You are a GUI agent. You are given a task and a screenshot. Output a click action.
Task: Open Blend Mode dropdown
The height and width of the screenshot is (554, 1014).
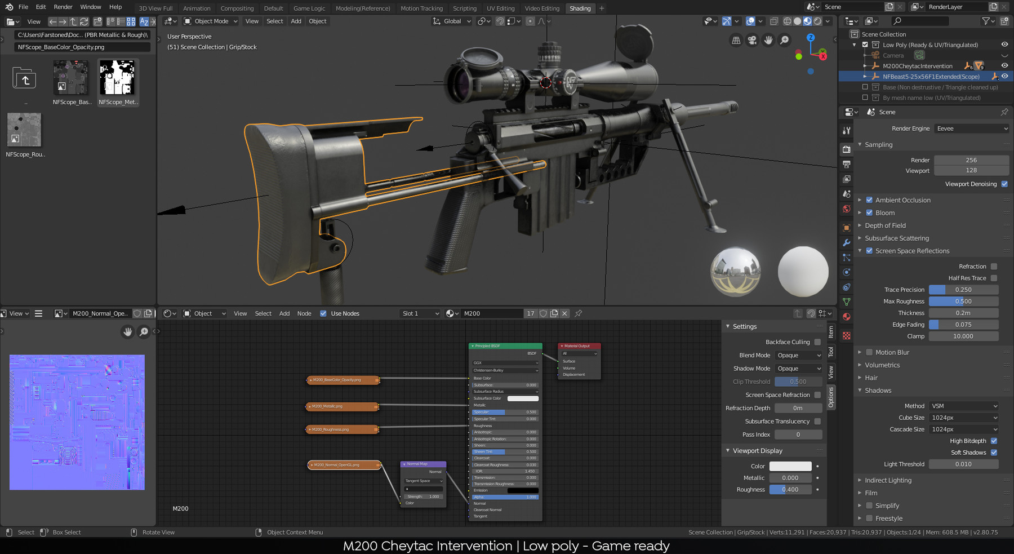798,356
